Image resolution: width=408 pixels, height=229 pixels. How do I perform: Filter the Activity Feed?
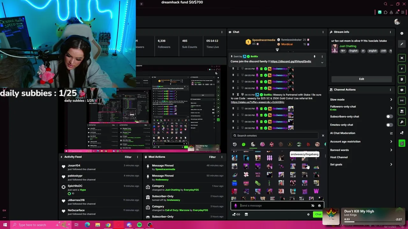click(x=128, y=157)
